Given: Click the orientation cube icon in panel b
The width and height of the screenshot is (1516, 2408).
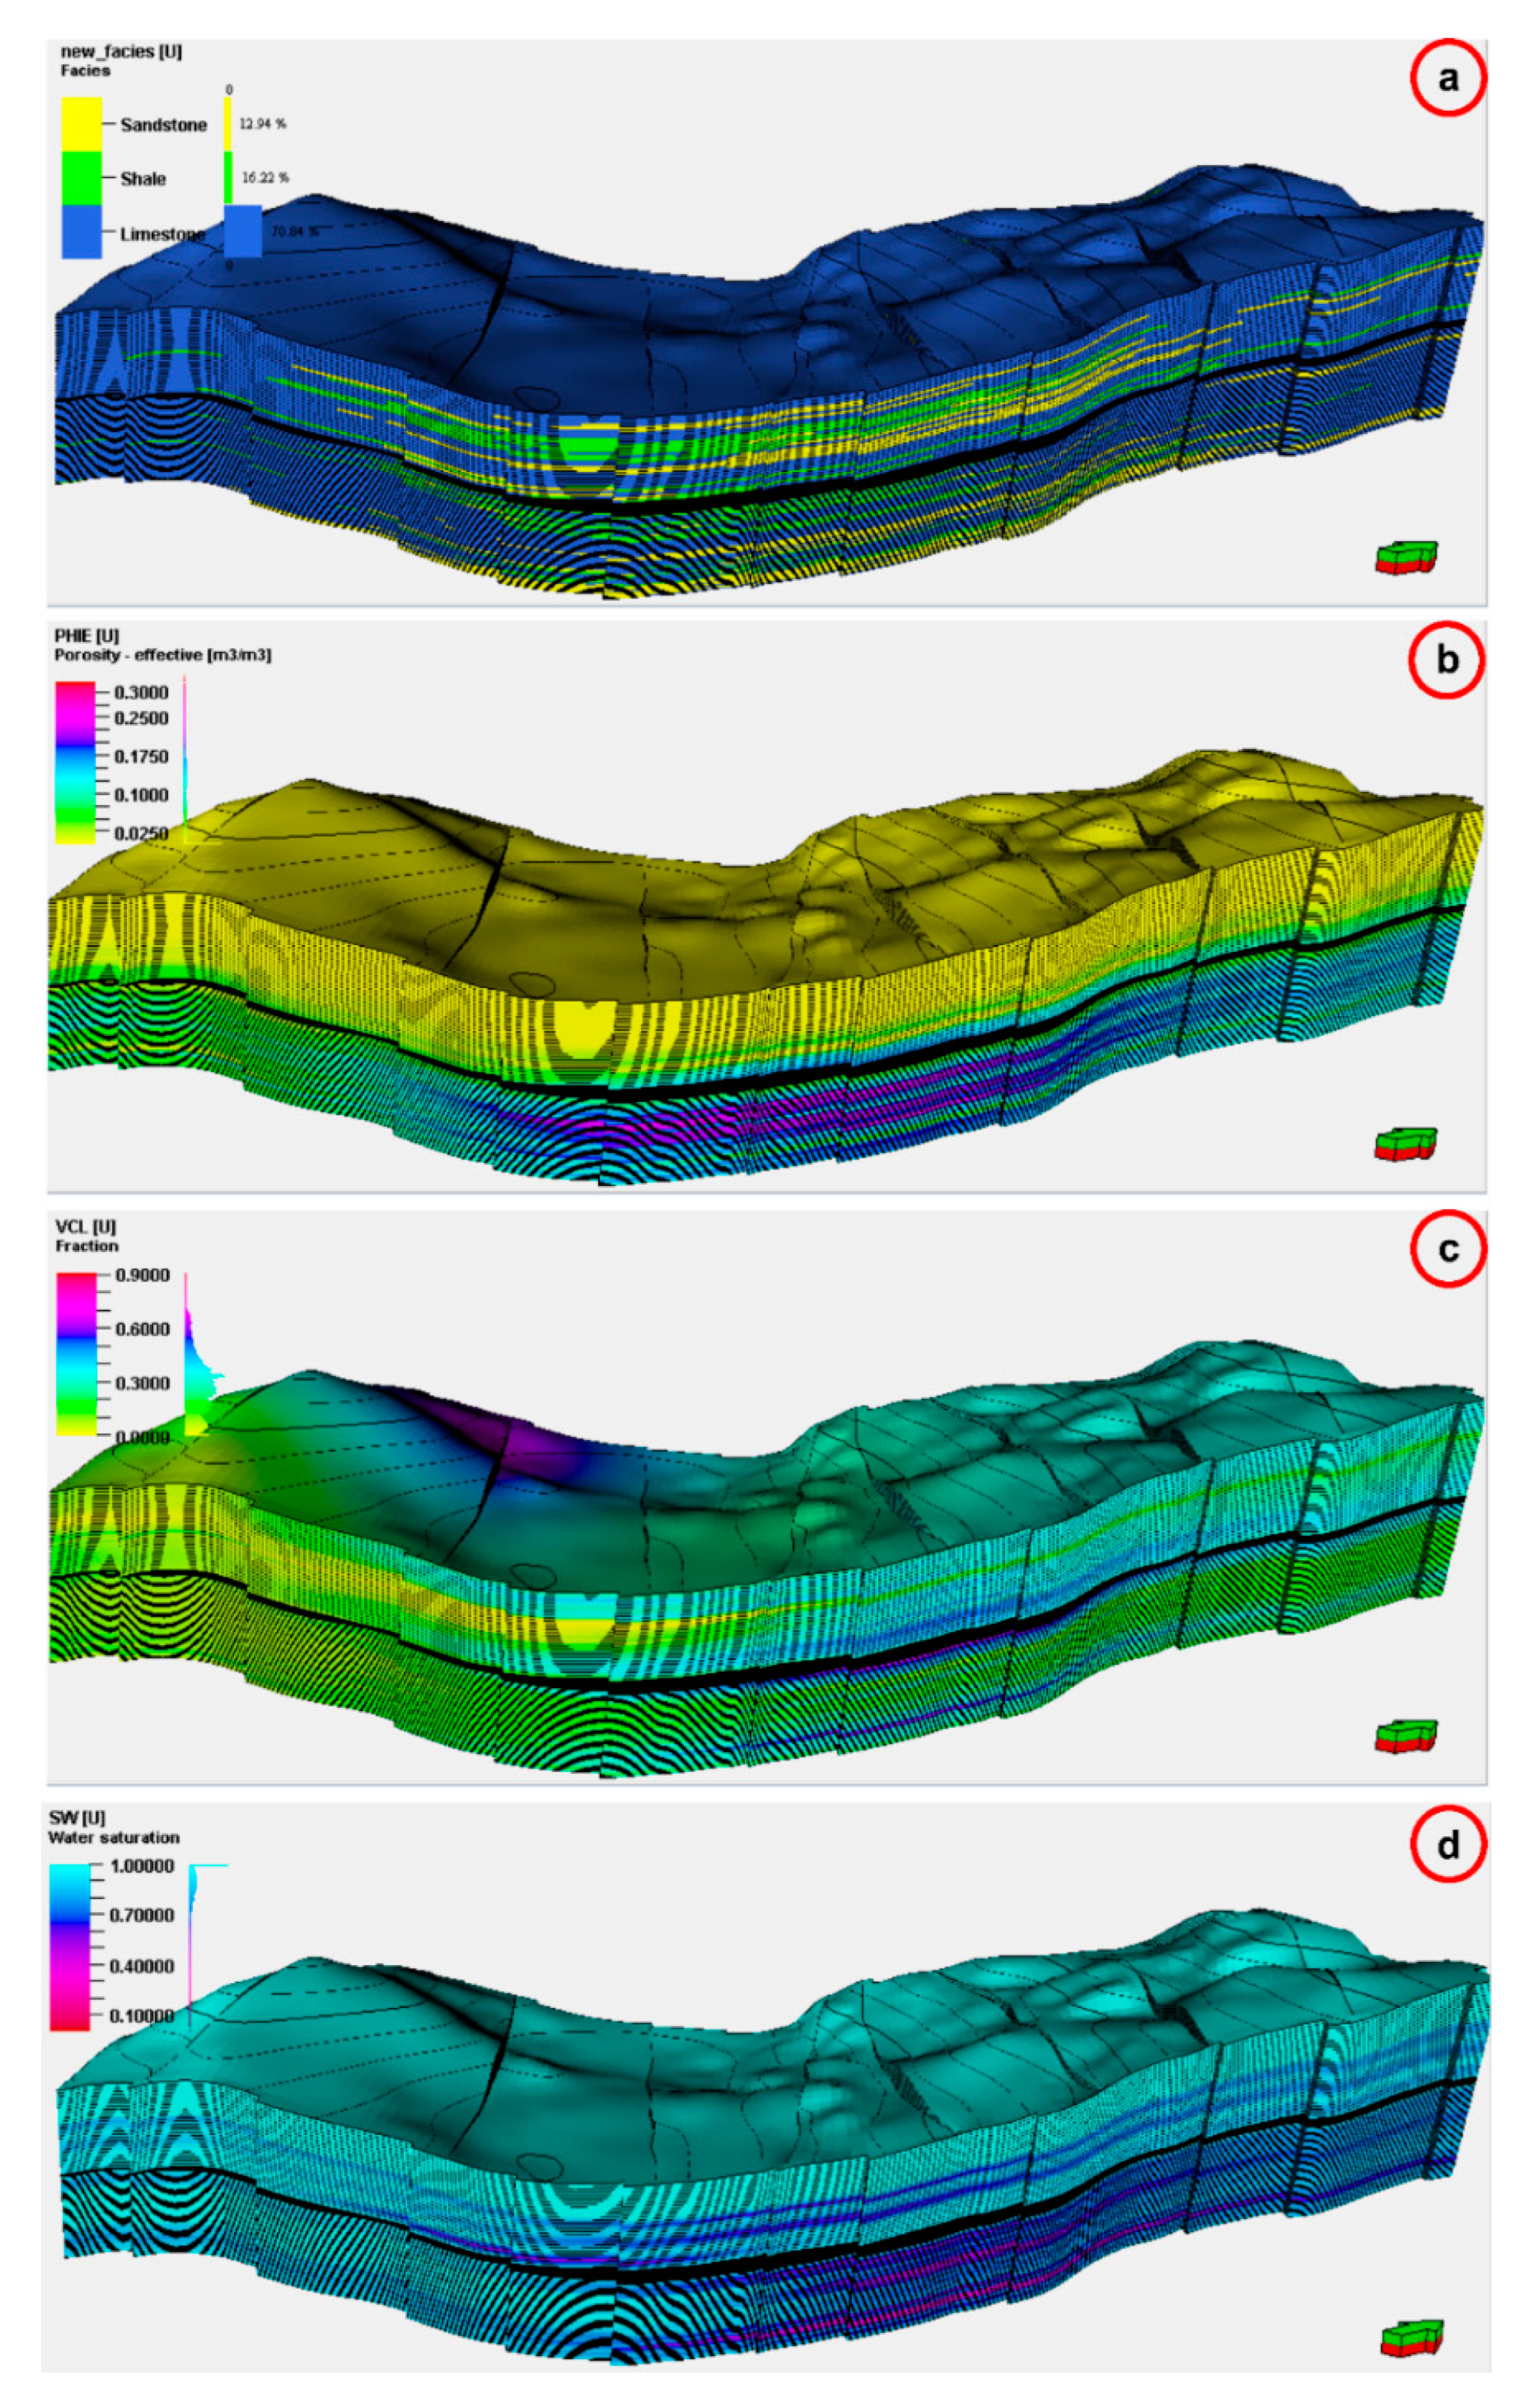Looking at the screenshot, I should [1404, 1143].
